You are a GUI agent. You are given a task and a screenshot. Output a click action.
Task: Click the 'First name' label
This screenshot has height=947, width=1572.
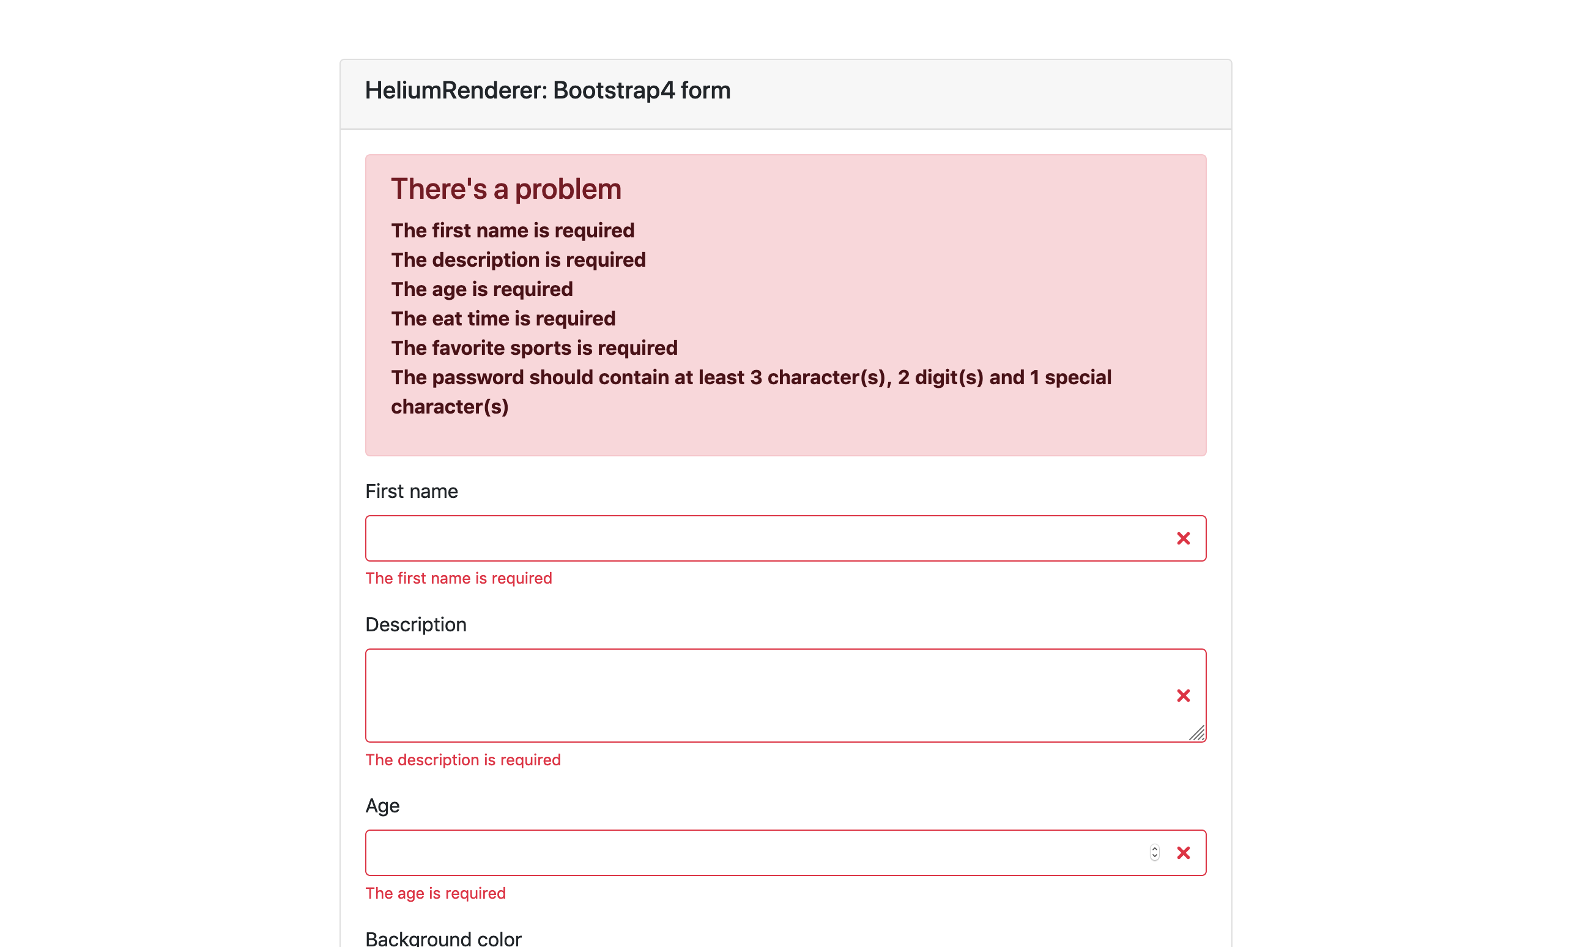pyautogui.click(x=412, y=491)
